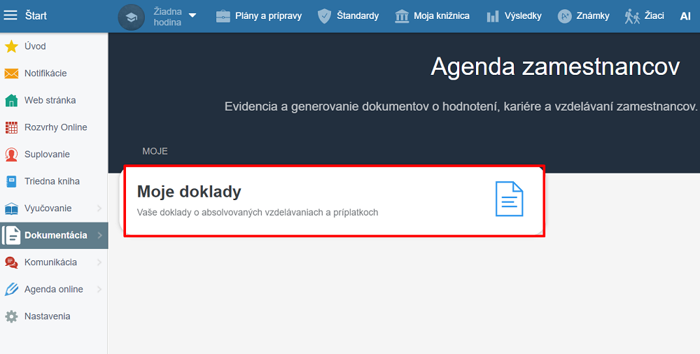This screenshot has width=700, height=354.
Task: Select Štandardy in the top navigation
Action: click(x=348, y=15)
